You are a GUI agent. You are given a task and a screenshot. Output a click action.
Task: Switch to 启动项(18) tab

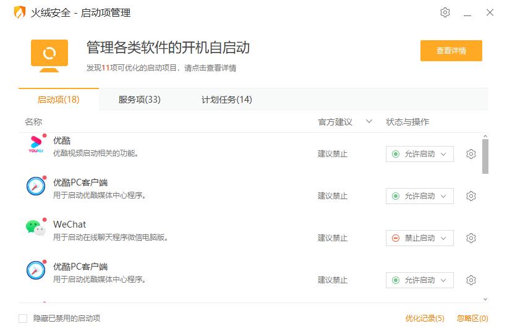click(x=59, y=99)
